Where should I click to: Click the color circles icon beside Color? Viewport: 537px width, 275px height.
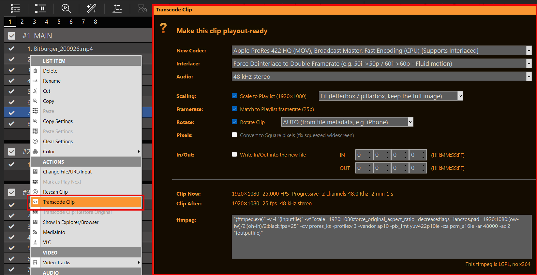[x=35, y=151]
